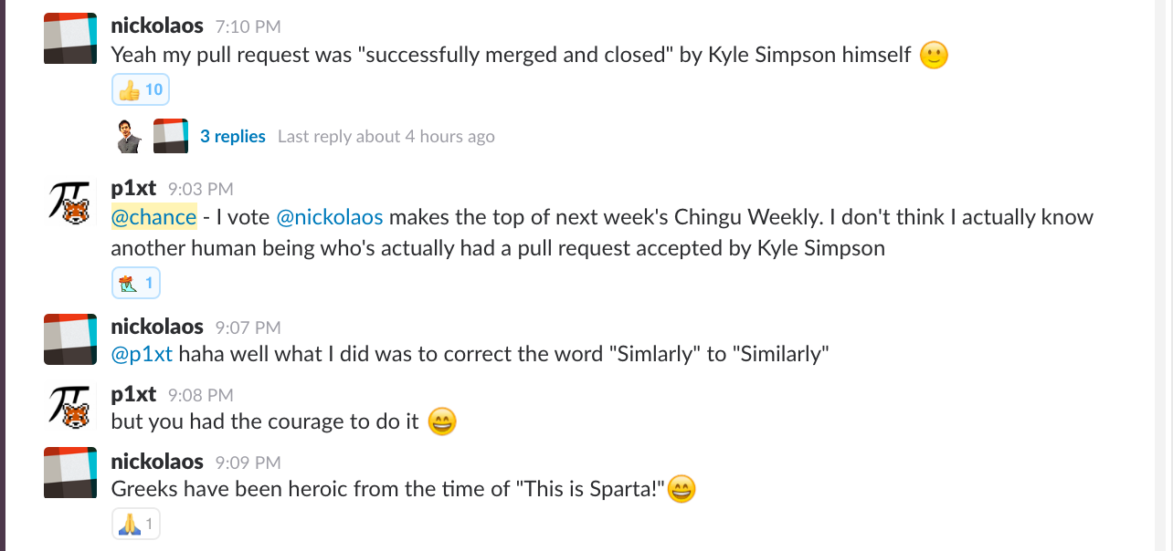Viewport: 1173px width, 551px height.
Task: Click the @chance mention
Action: pyautogui.click(x=153, y=217)
